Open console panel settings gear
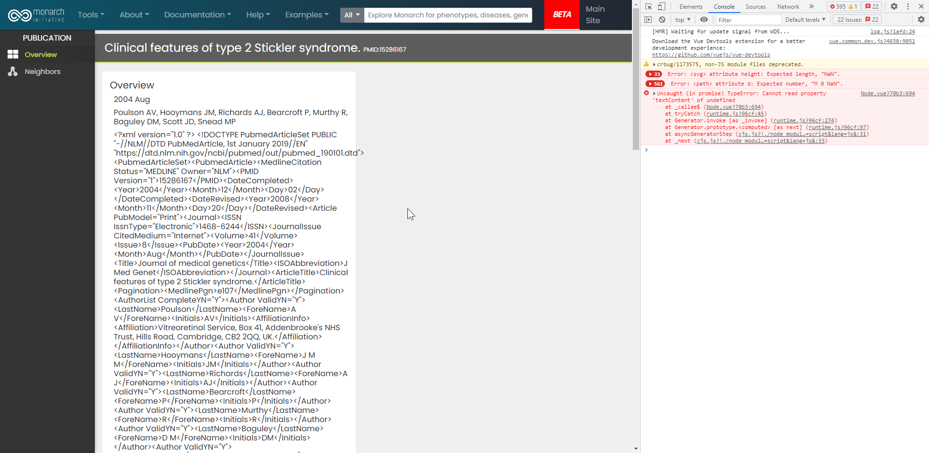The width and height of the screenshot is (929, 453). [x=922, y=19]
